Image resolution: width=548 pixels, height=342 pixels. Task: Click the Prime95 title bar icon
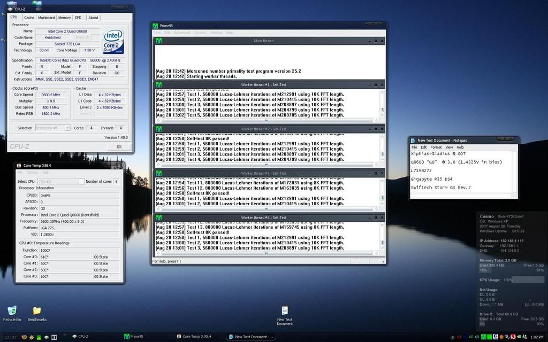[x=155, y=26]
